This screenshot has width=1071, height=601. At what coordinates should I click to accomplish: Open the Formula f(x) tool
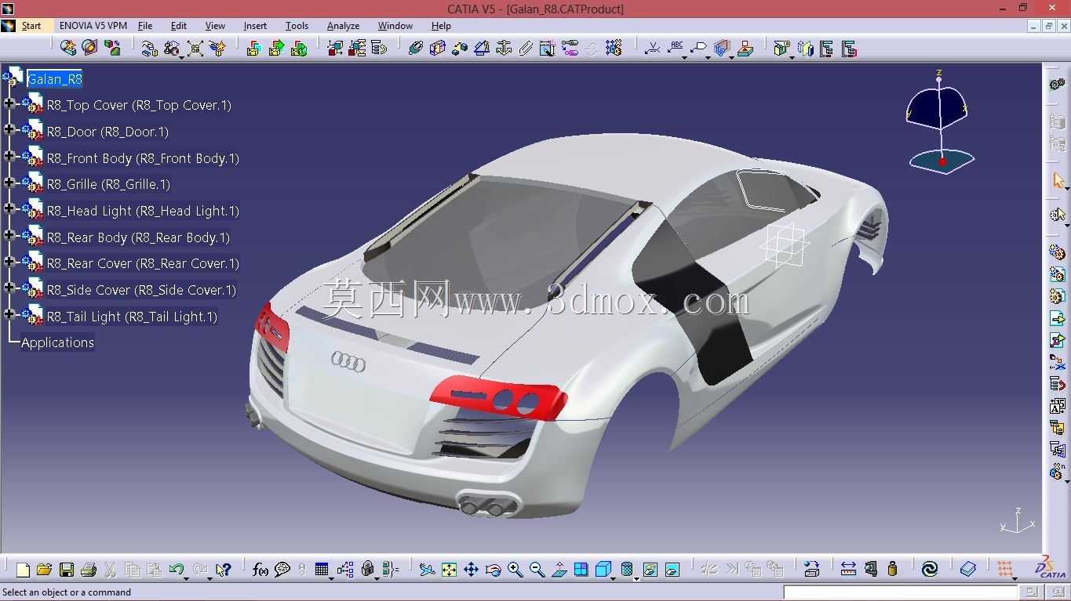[260, 570]
